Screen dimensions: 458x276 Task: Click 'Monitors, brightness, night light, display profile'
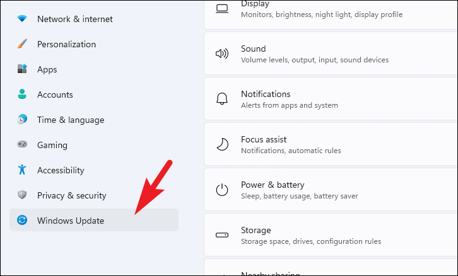click(322, 14)
